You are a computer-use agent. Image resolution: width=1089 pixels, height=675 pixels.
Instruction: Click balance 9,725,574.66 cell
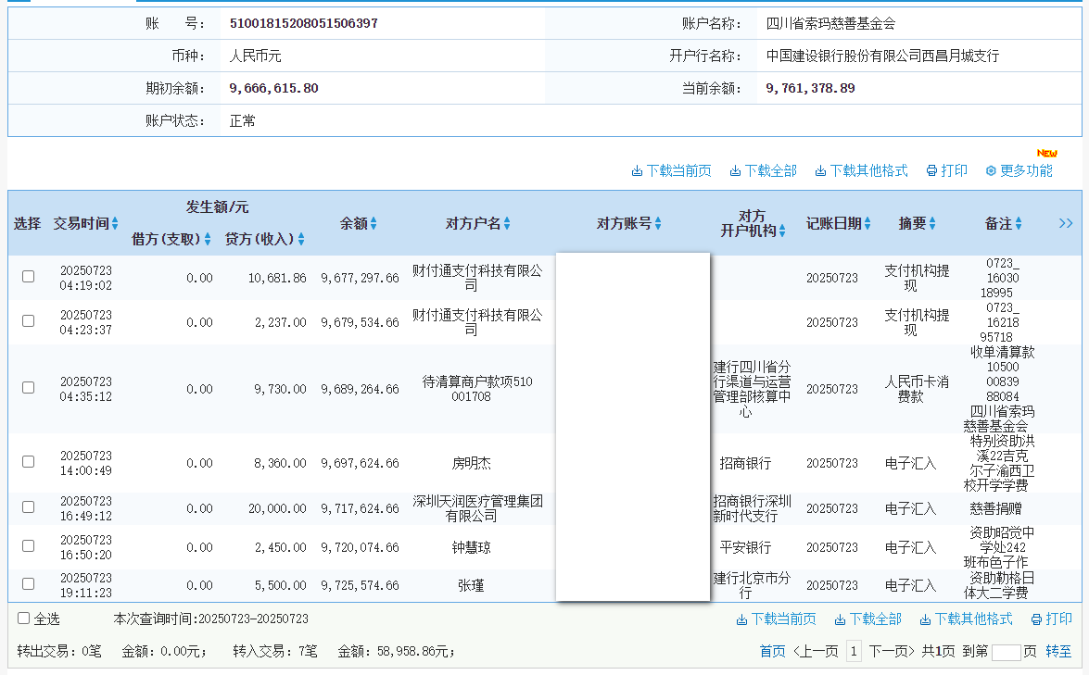pyautogui.click(x=360, y=585)
